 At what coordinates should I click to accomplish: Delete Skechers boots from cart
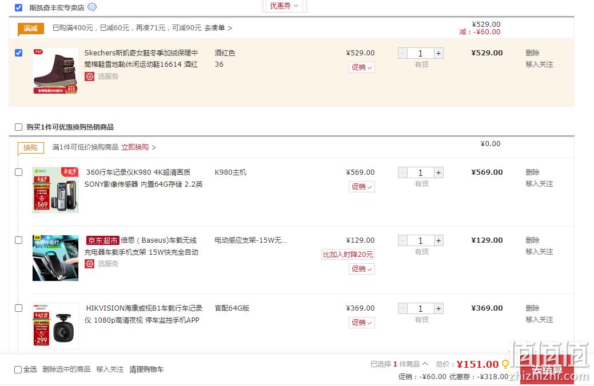(x=532, y=53)
